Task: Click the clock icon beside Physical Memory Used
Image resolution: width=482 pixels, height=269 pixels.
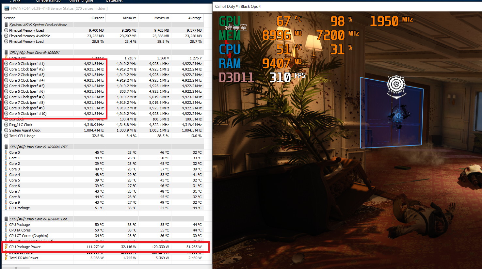Action: tap(6, 30)
